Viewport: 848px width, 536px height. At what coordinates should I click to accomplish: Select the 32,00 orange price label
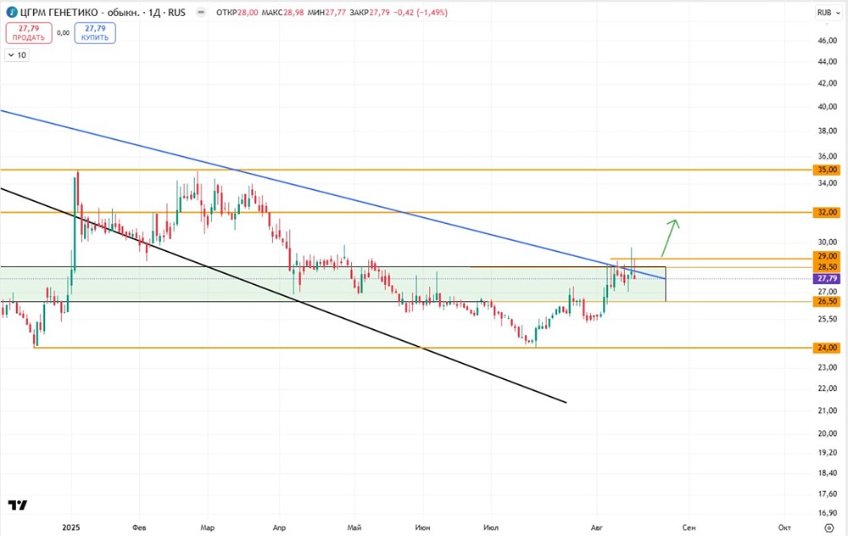tap(828, 212)
